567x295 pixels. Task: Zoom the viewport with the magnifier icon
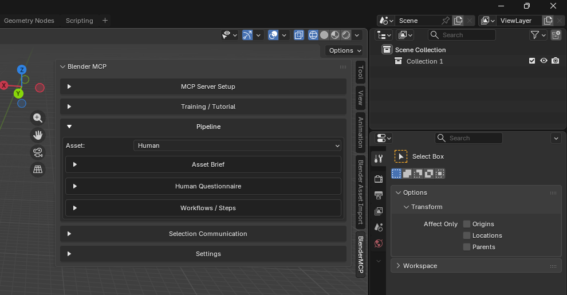pyautogui.click(x=38, y=118)
